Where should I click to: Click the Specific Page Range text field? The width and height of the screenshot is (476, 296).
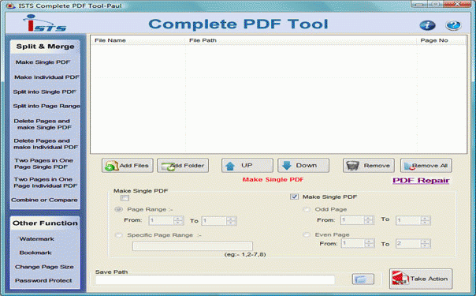point(192,246)
